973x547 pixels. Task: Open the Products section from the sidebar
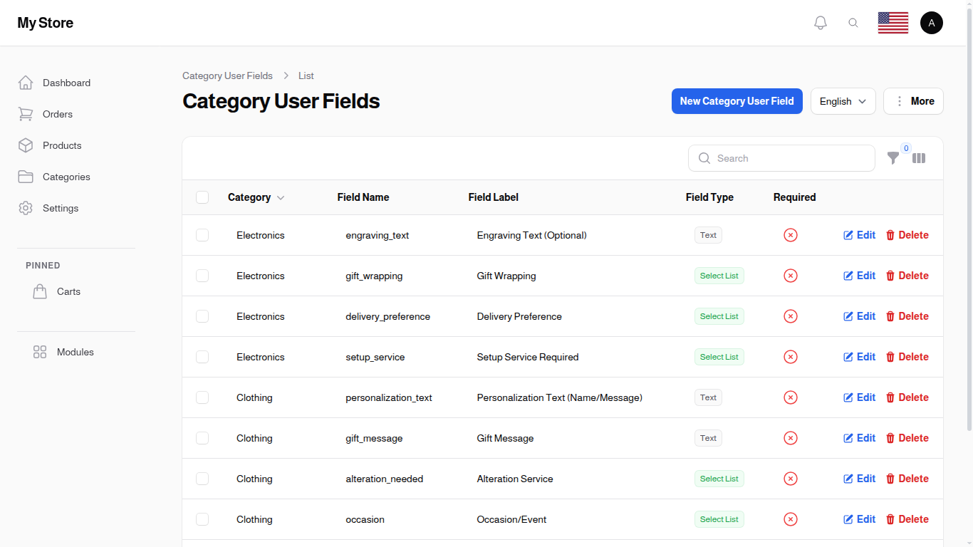26,145
